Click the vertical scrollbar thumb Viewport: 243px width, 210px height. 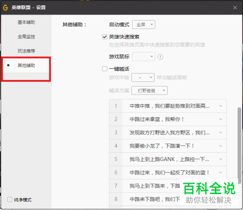239,145
